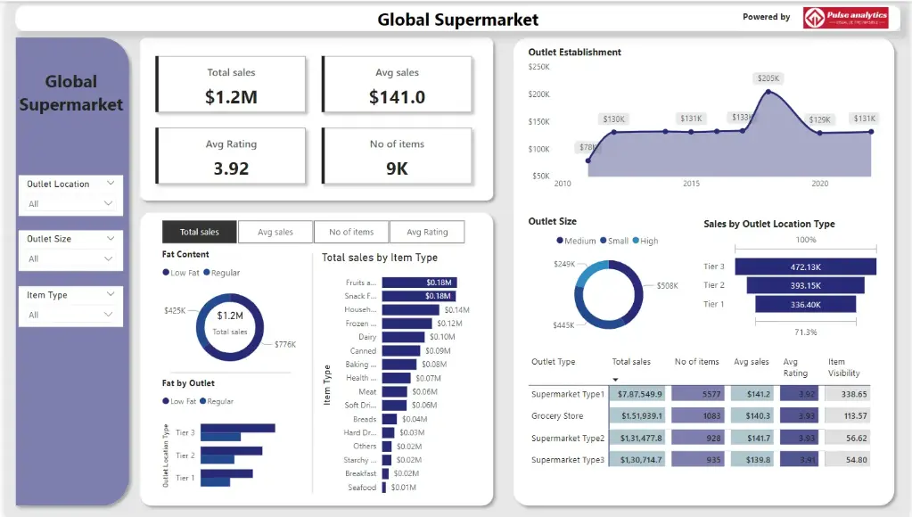This screenshot has height=517, width=912.
Task: Click the Low Fat legend dot in Fat Content
Action: [x=166, y=272]
